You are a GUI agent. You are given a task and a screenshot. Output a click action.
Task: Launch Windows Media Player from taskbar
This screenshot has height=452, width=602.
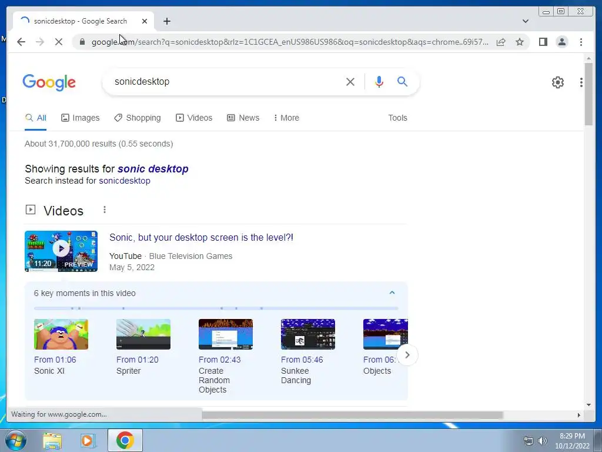pyautogui.click(x=87, y=441)
